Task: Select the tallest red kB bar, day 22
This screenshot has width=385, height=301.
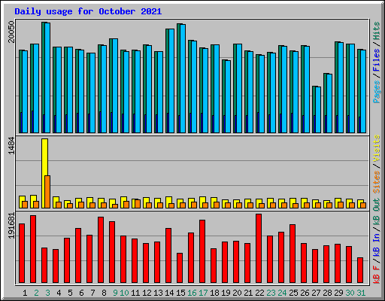Action: click(x=259, y=248)
